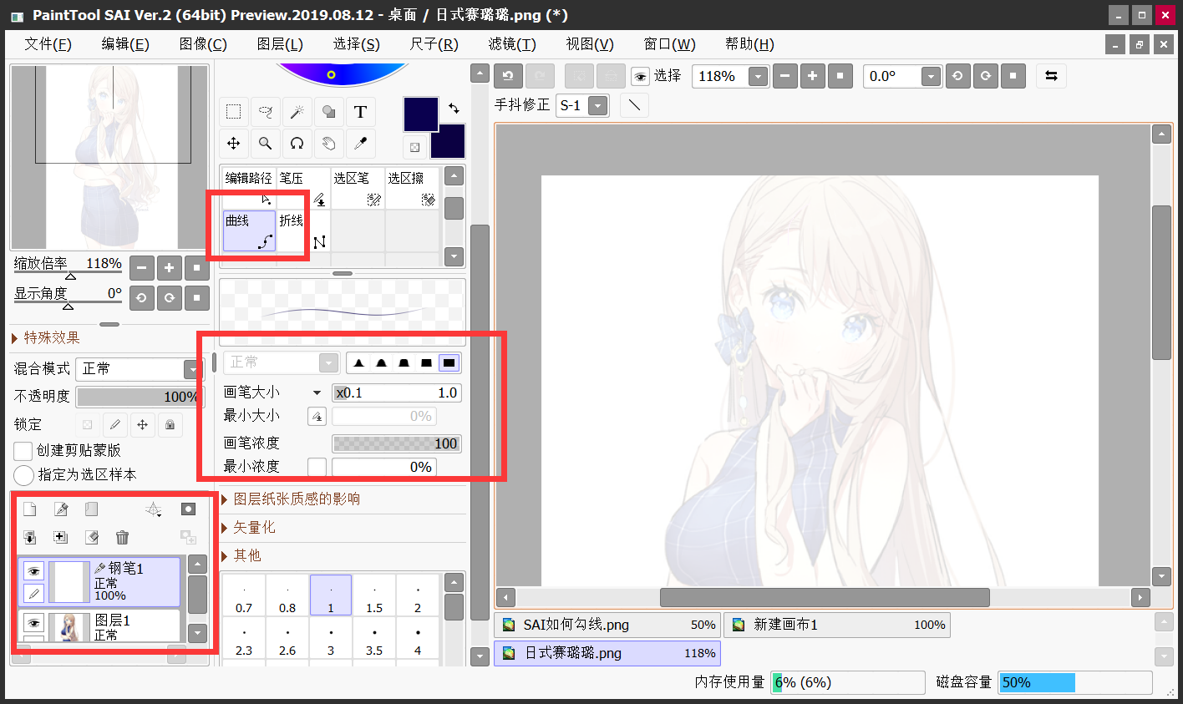Click the foreground dark blue color swatch

coord(421,114)
